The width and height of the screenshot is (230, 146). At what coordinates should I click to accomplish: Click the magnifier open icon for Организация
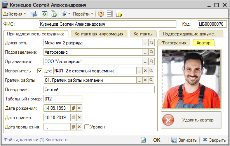[x=152, y=62]
